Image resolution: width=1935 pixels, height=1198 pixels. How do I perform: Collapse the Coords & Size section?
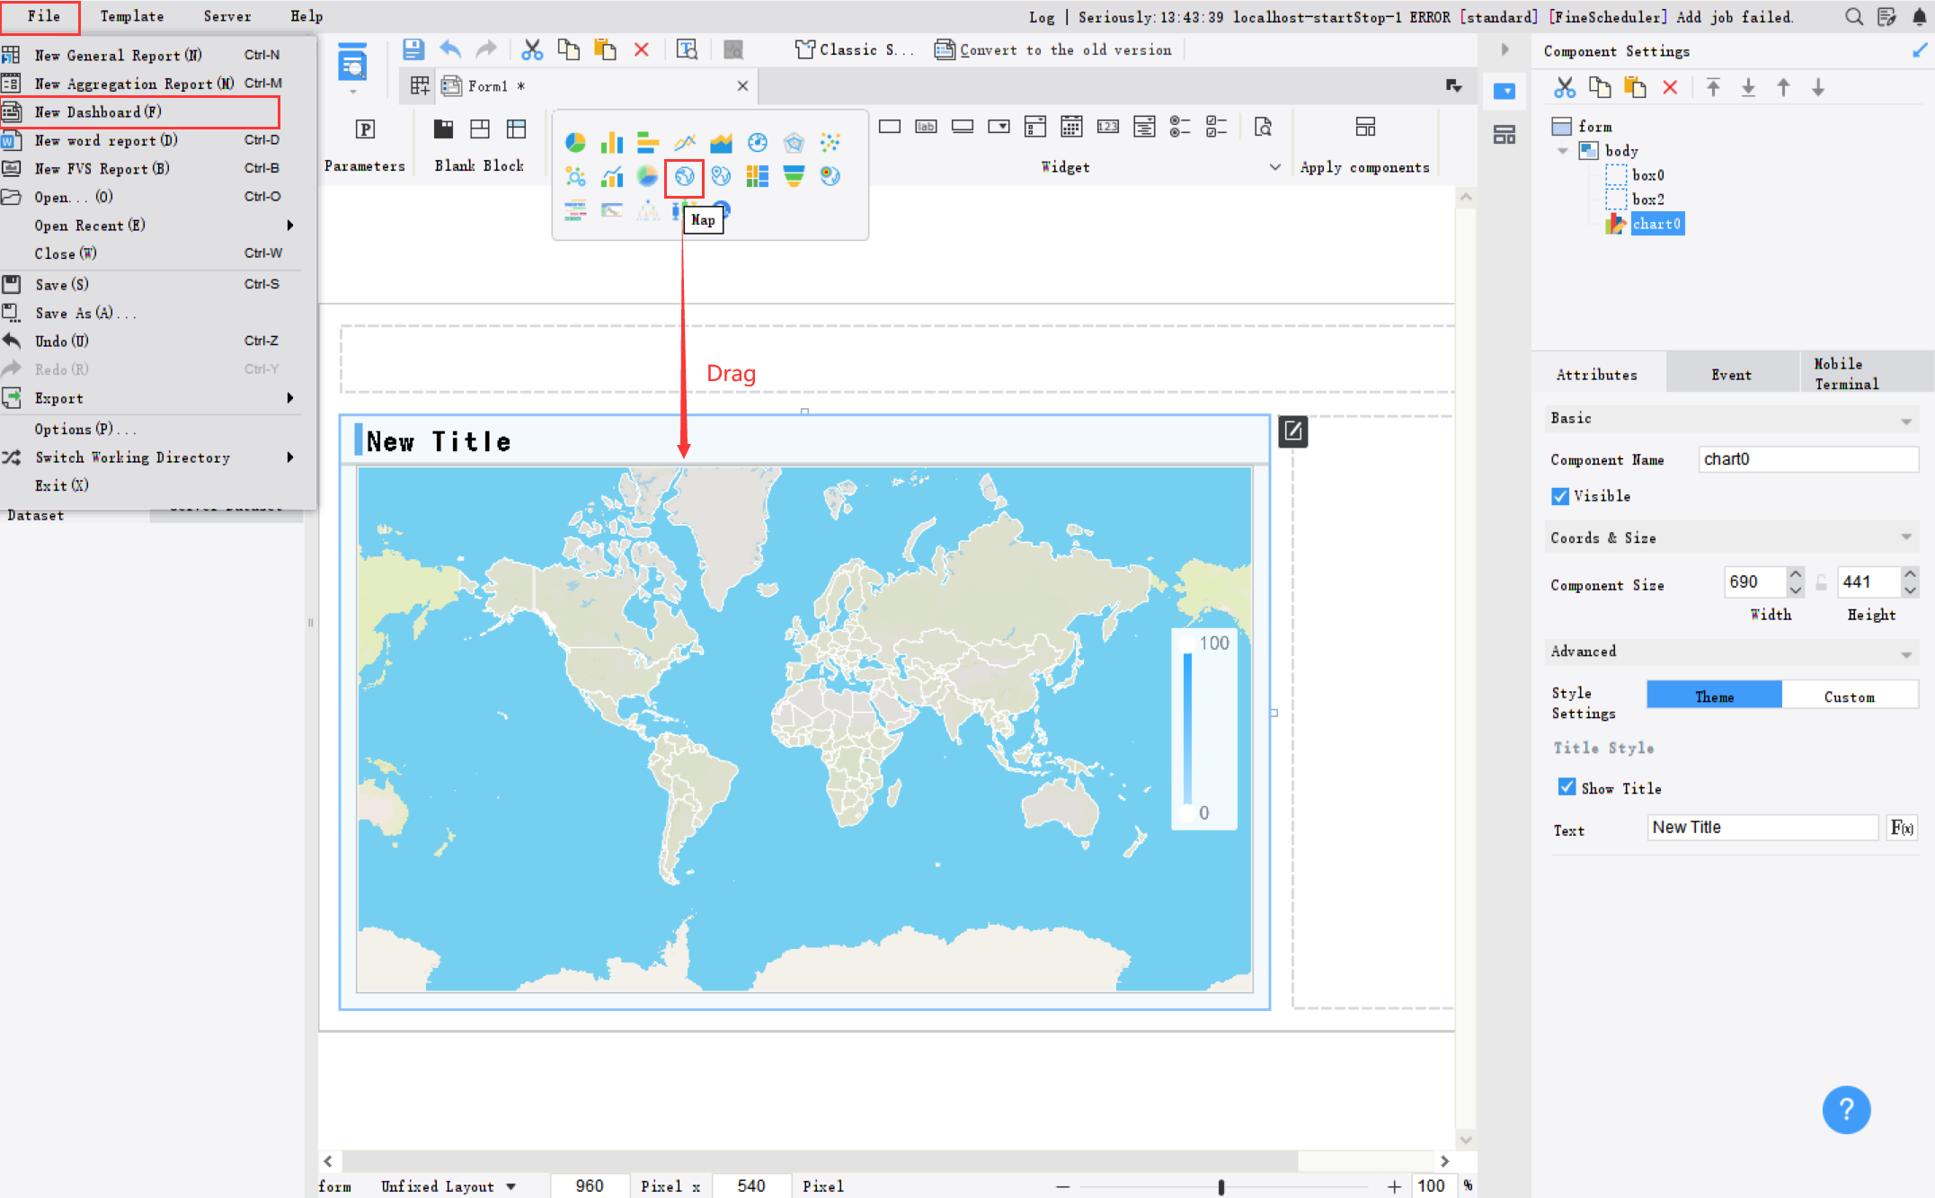coord(1907,537)
